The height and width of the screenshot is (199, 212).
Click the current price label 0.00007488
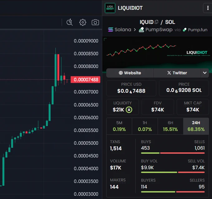coord(85,80)
